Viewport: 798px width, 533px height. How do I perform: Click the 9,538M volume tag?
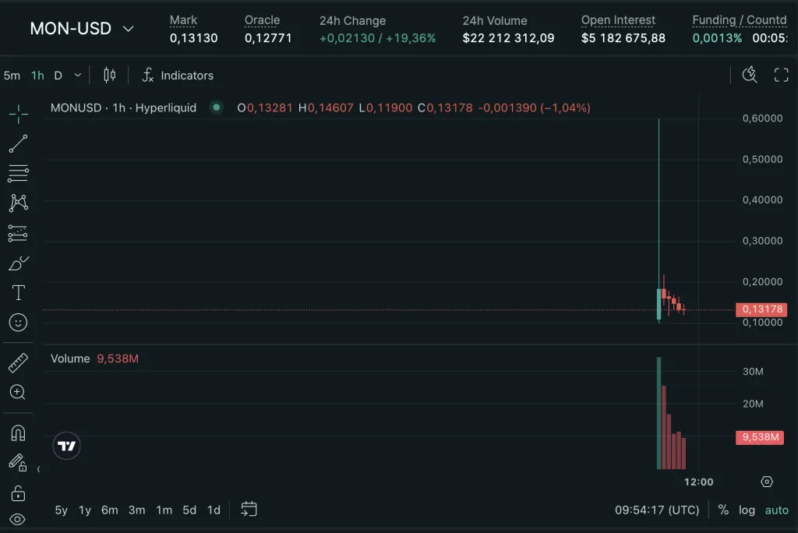click(760, 437)
